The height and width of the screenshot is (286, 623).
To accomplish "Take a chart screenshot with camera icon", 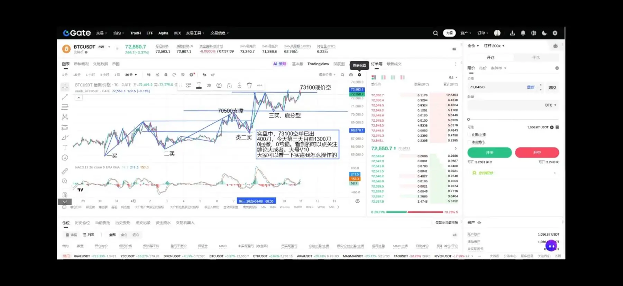I will click(x=351, y=75).
